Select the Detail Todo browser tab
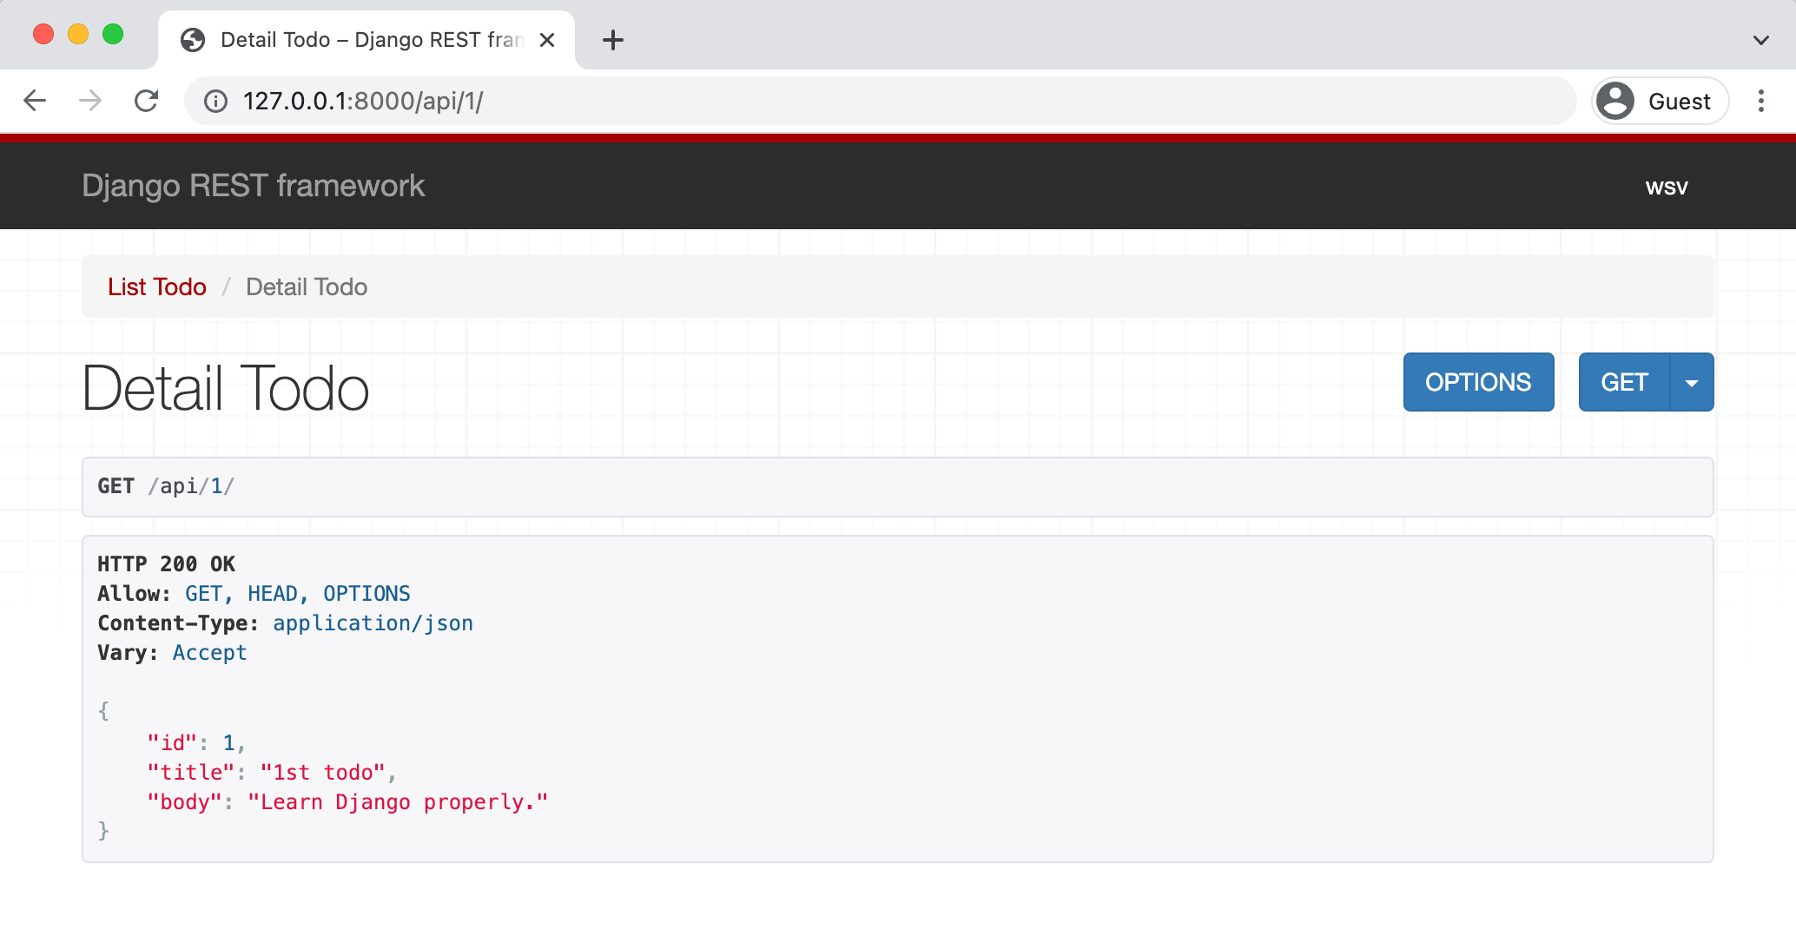The height and width of the screenshot is (929, 1796). (366, 40)
